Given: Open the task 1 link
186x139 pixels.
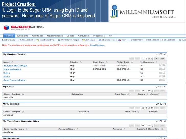Looking at the screenshot, I should point(7,73).
